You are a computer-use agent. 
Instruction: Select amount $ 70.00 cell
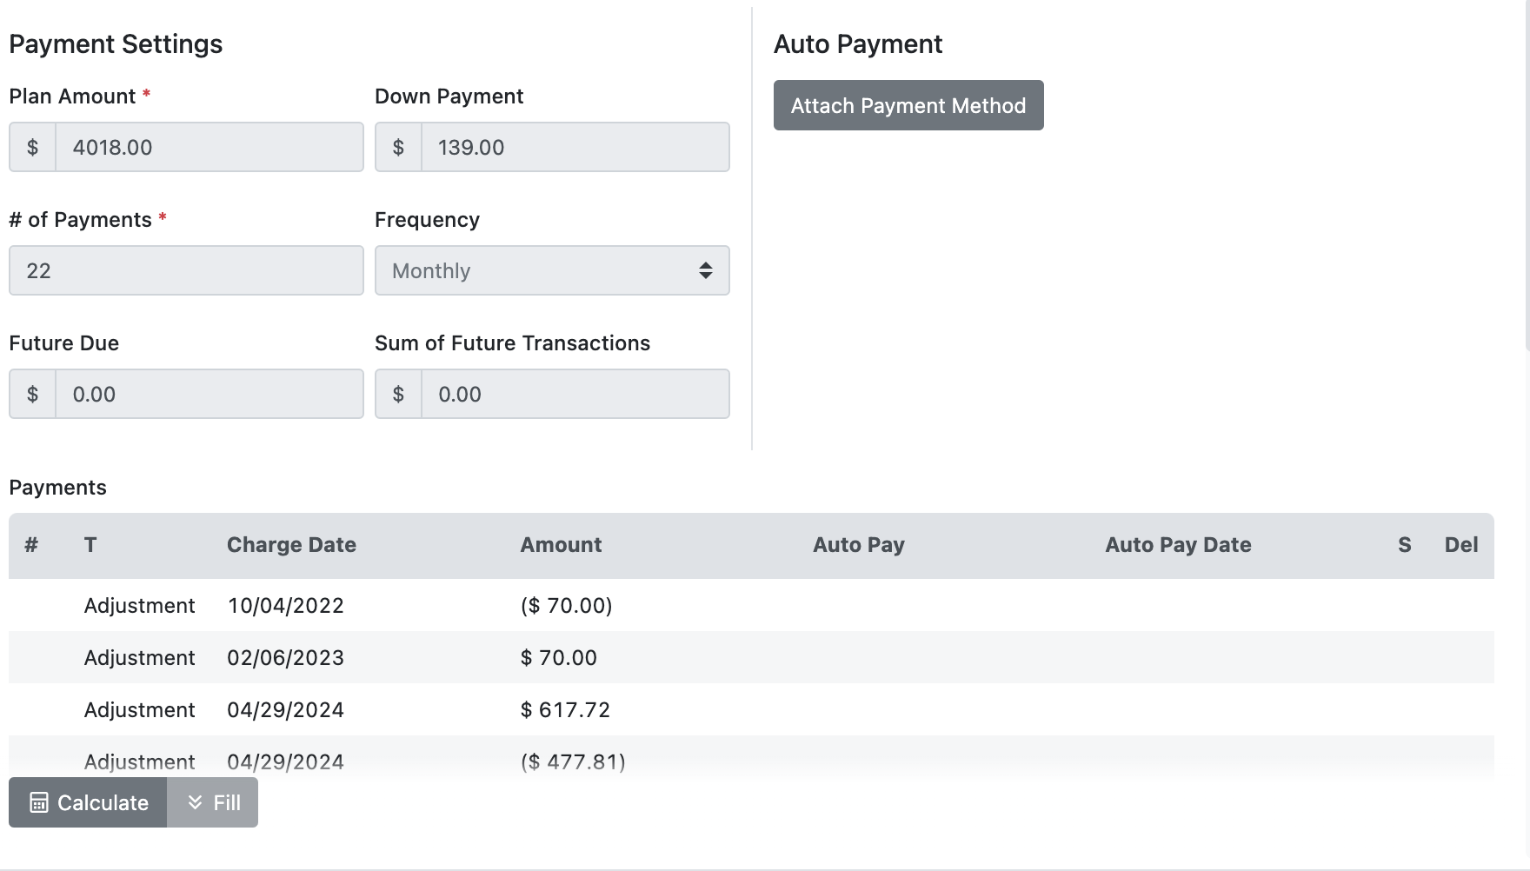point(558,658)
